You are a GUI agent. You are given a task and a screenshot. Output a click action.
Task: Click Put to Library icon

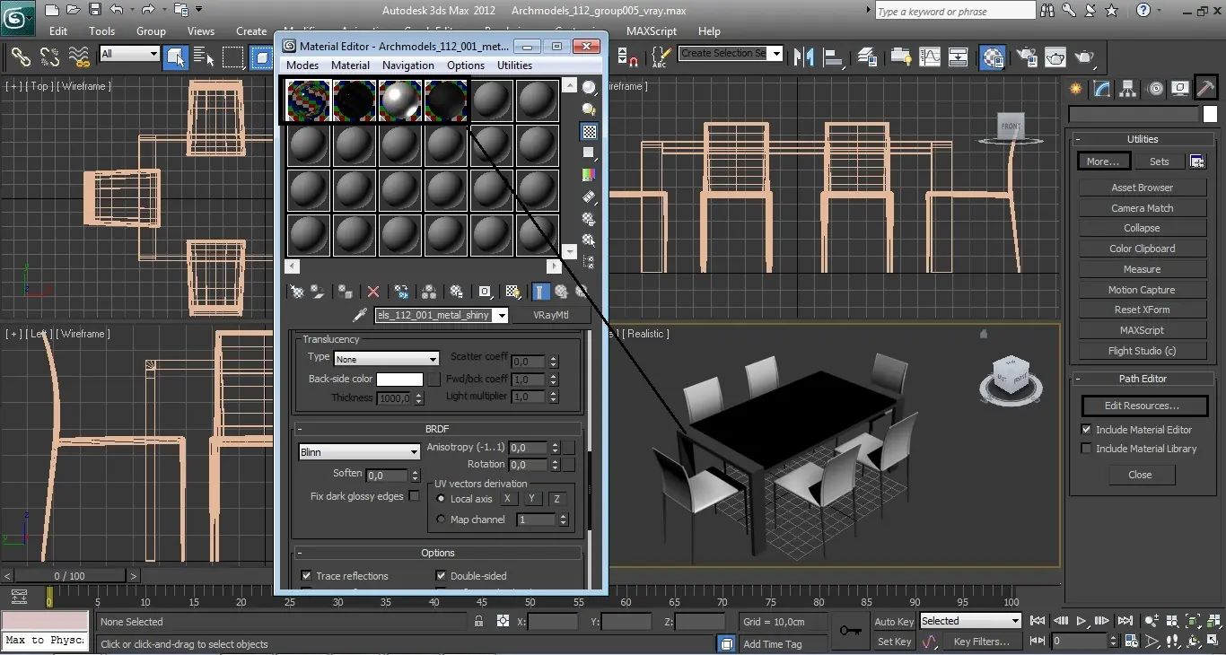[457, 292]
